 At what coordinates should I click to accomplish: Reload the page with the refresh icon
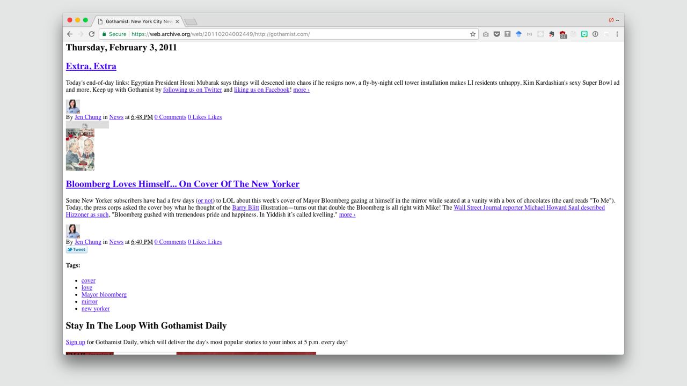tap(92, 34)
